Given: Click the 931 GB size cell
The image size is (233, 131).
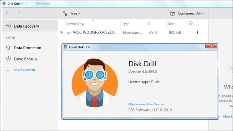Looking at the screenshot, I should point(175,32).
